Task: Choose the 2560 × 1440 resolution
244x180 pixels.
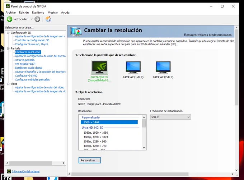Action: [109, 122]
